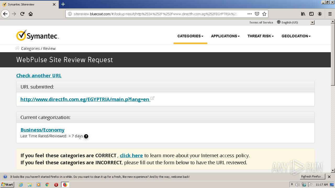Click the network icon in system tray

coord(304,185)
